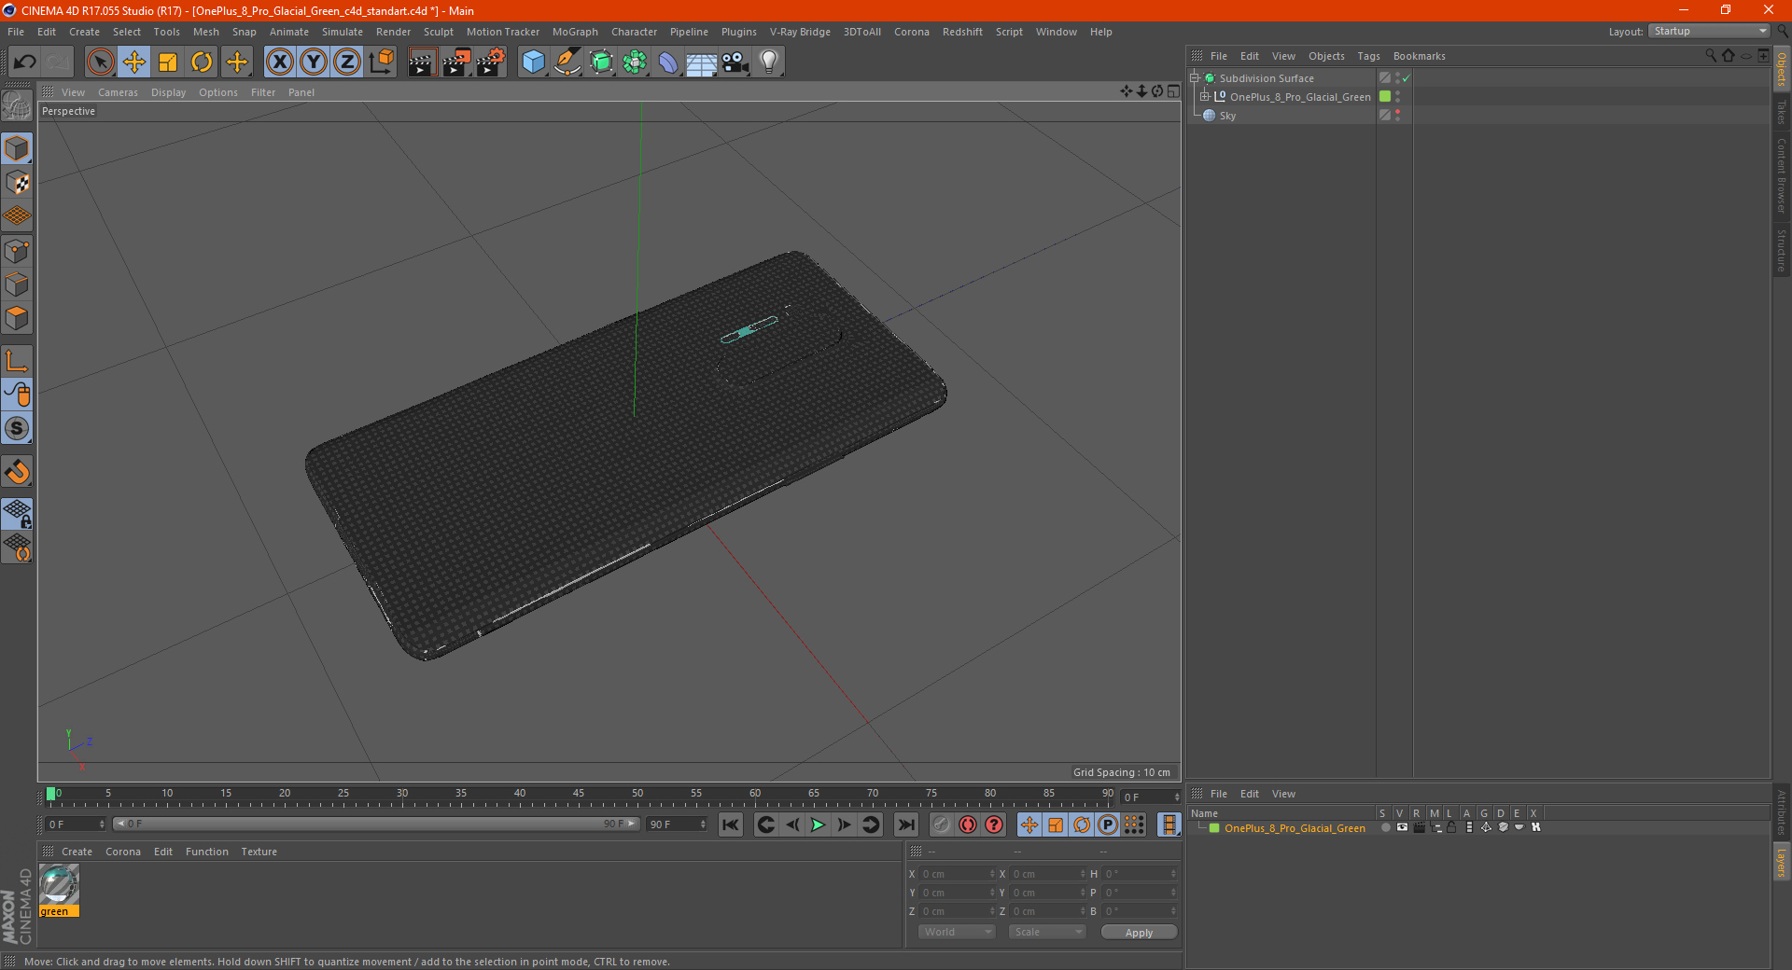Select the spline Pen tool
Screen dimensions: 1792x970
pos(567,62)
